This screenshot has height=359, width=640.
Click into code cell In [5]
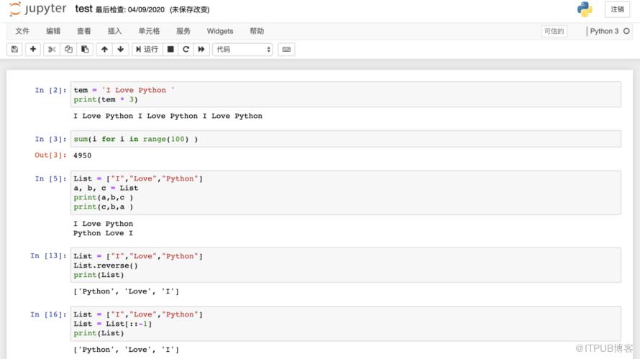coord(345,192)
